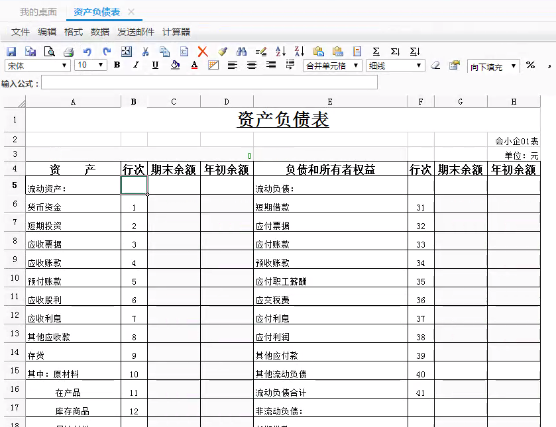The width and height of the screenshot is (556, 427).
Task: Select the row 10 header
Action: (15, 278)
